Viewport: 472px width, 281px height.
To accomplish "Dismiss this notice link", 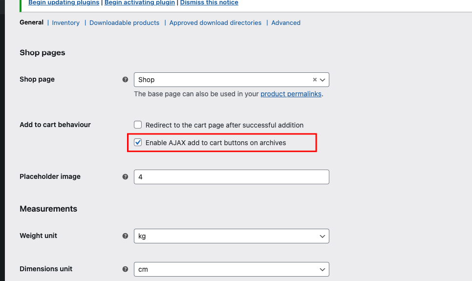I will pyautogui.click(x=209, y=3).
